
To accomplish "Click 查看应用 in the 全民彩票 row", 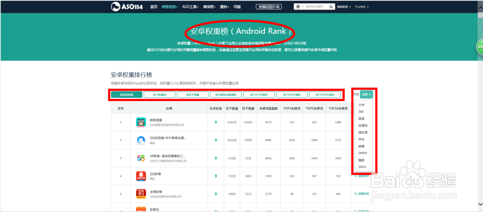I will click(362, 194).
